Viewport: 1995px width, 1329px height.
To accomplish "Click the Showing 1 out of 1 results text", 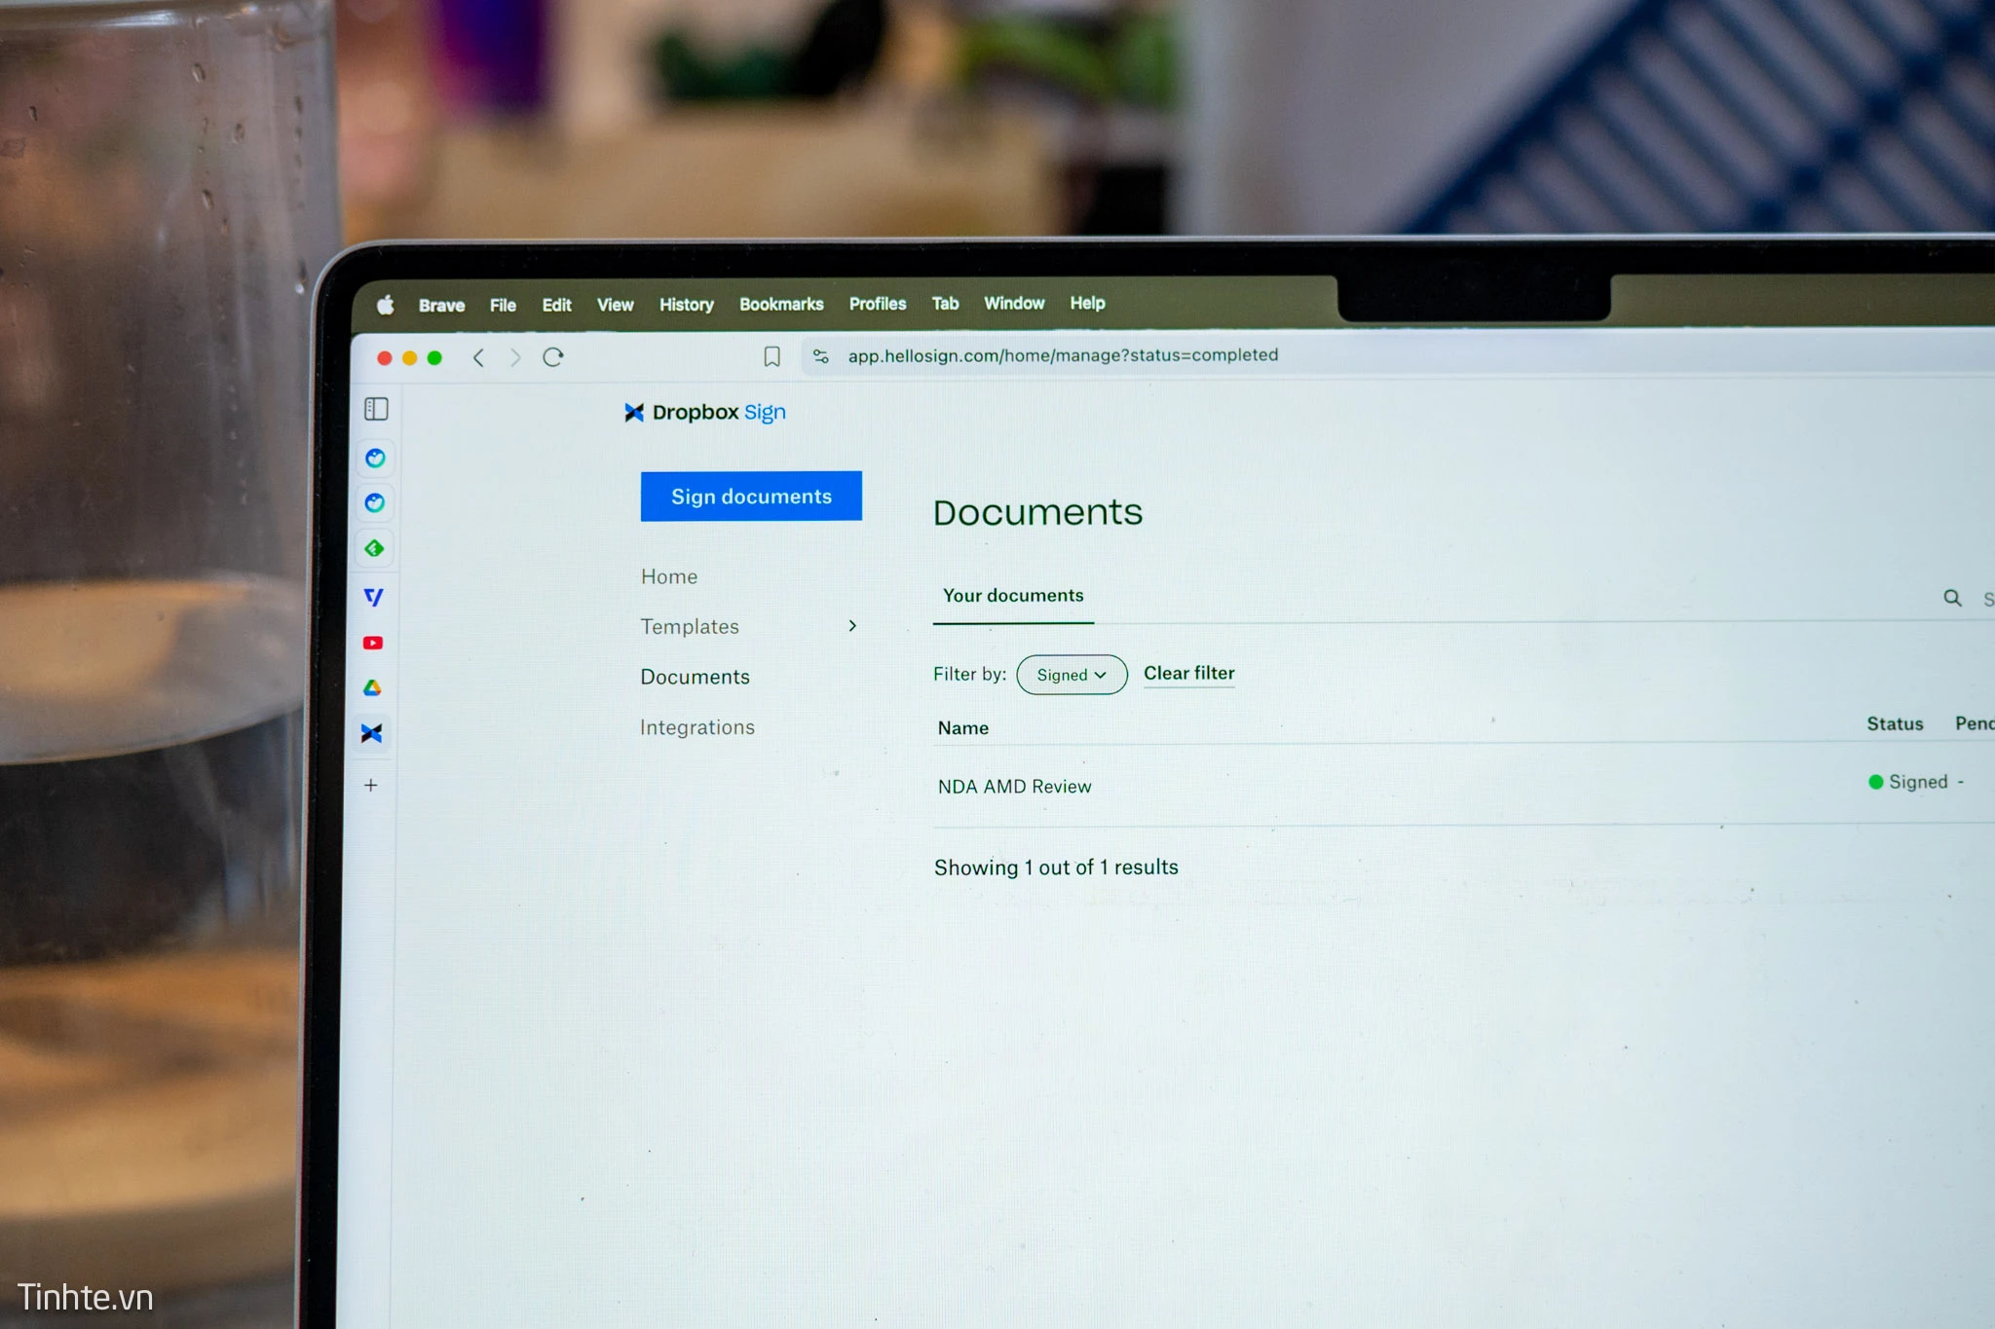I will tap(1056, 867).
